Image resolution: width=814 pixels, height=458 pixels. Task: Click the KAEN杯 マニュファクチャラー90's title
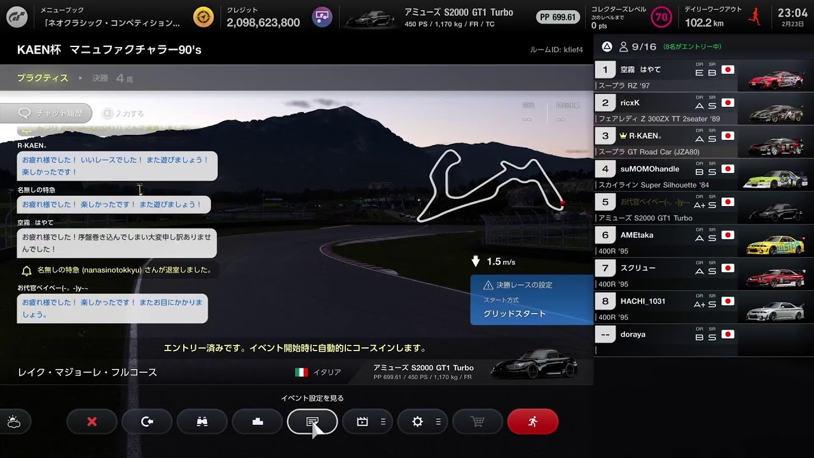point(109,50)
